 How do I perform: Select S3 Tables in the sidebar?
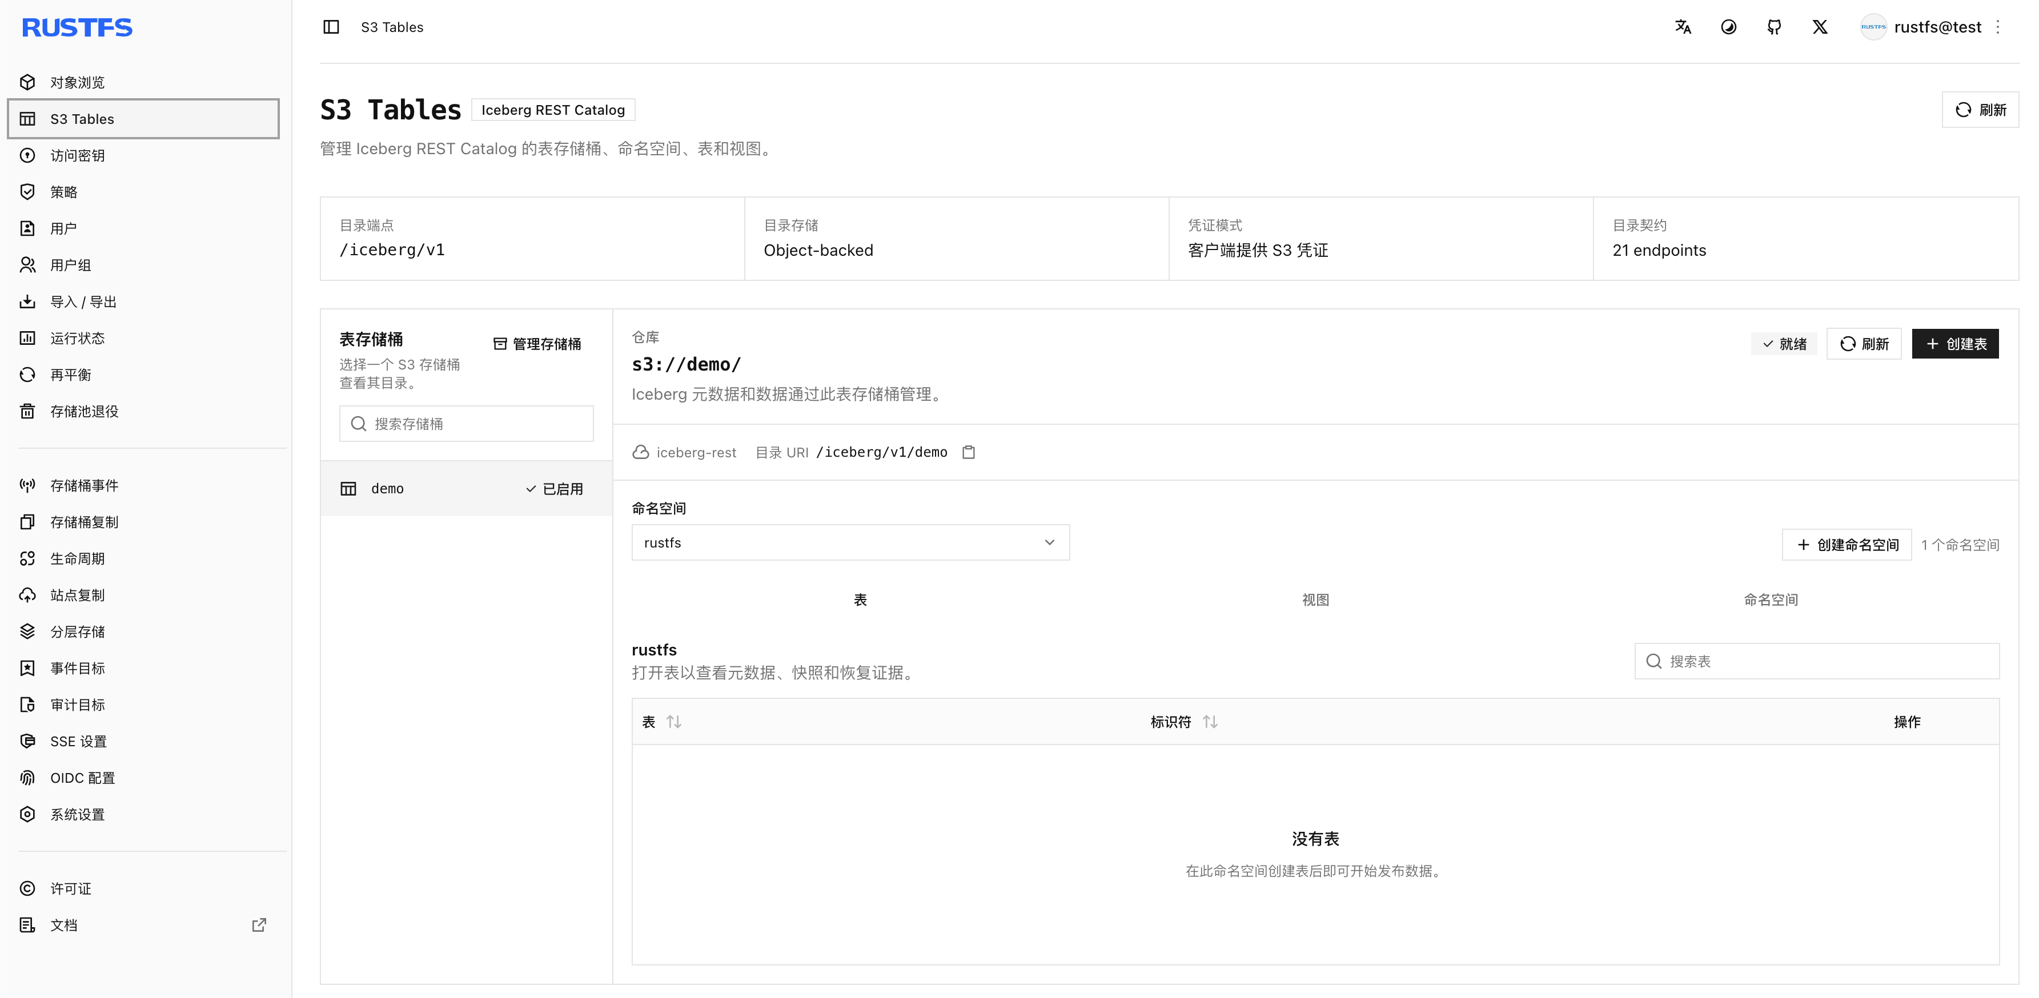143,119
